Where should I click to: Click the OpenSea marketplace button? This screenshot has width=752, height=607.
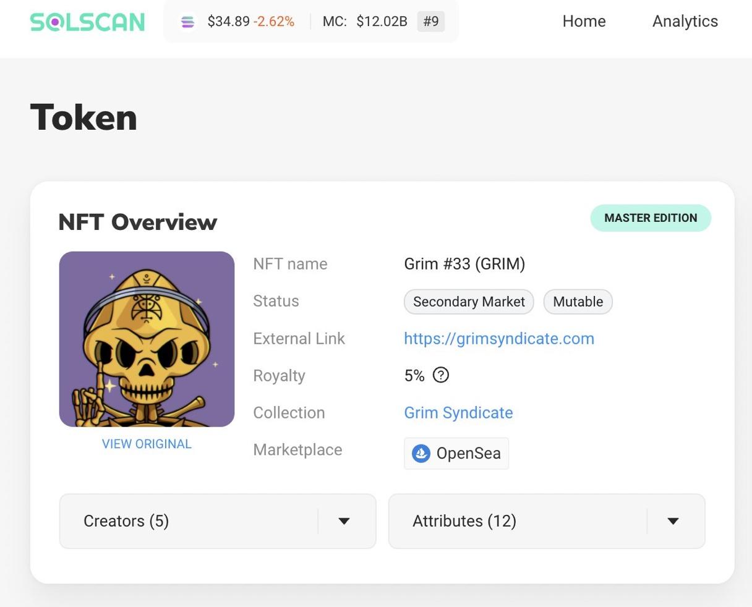[x=456, y=454]
